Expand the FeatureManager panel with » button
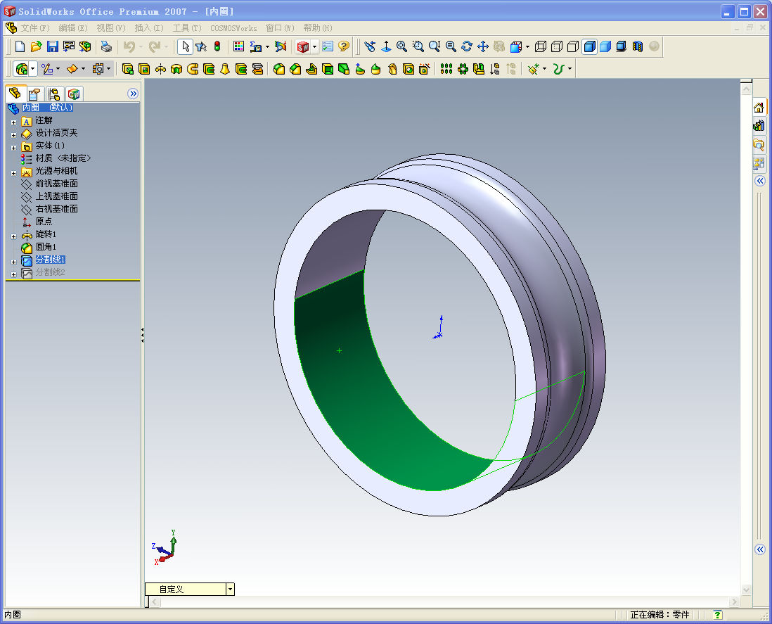This screenshot has width=772, height=624. pyautogui.click(x=132, y=94)
